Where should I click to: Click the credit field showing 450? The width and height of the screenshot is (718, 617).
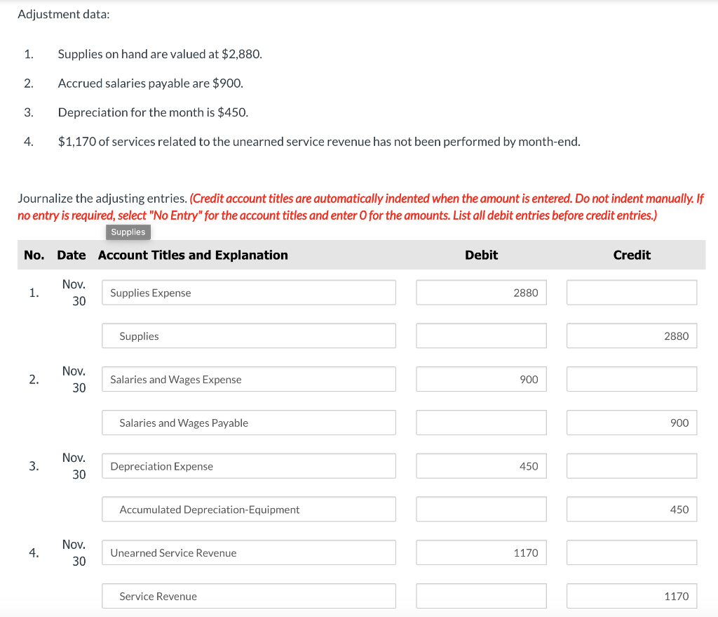(631, 509)
